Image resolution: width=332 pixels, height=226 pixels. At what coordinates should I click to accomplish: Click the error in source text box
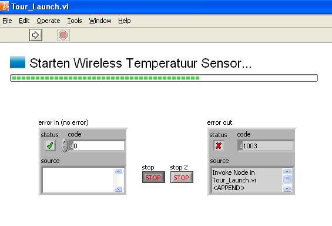click(78, 180)
